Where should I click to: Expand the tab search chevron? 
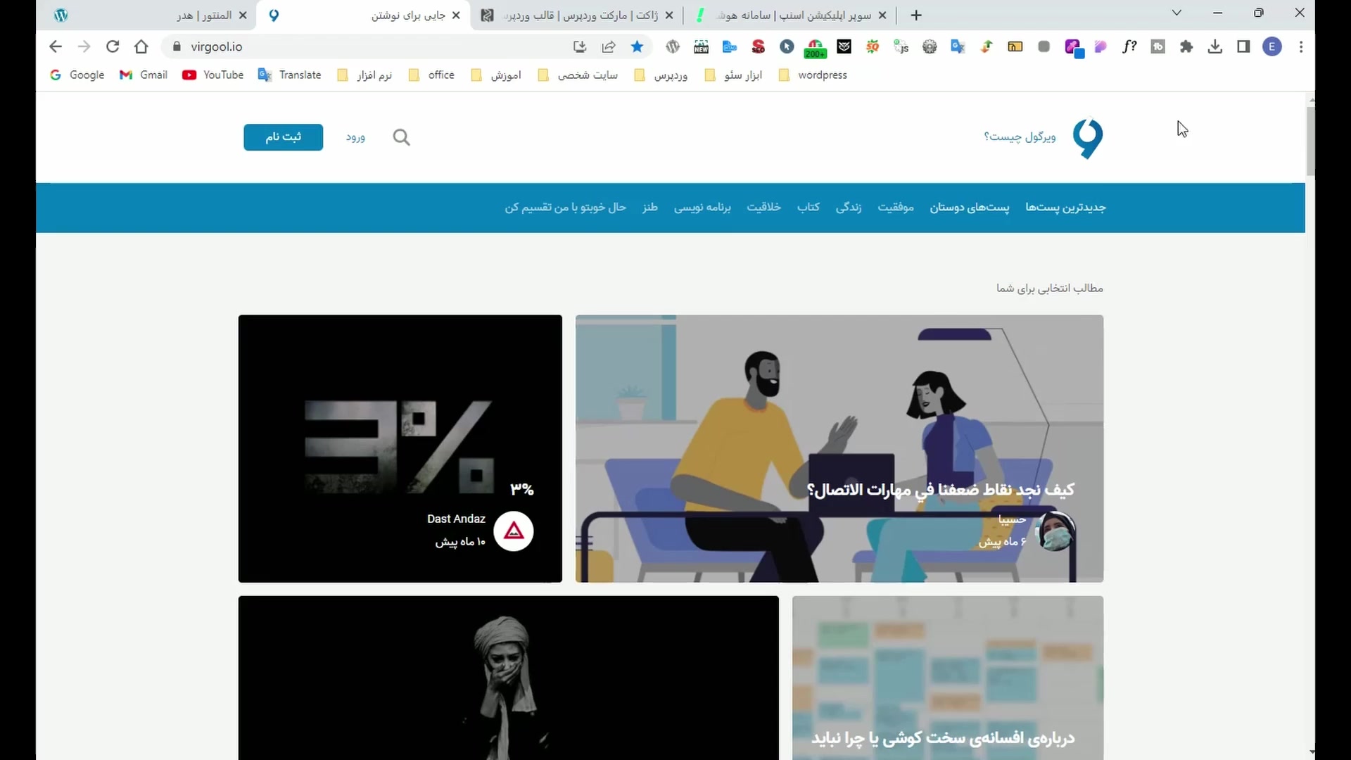click(x=1176, y=13)
